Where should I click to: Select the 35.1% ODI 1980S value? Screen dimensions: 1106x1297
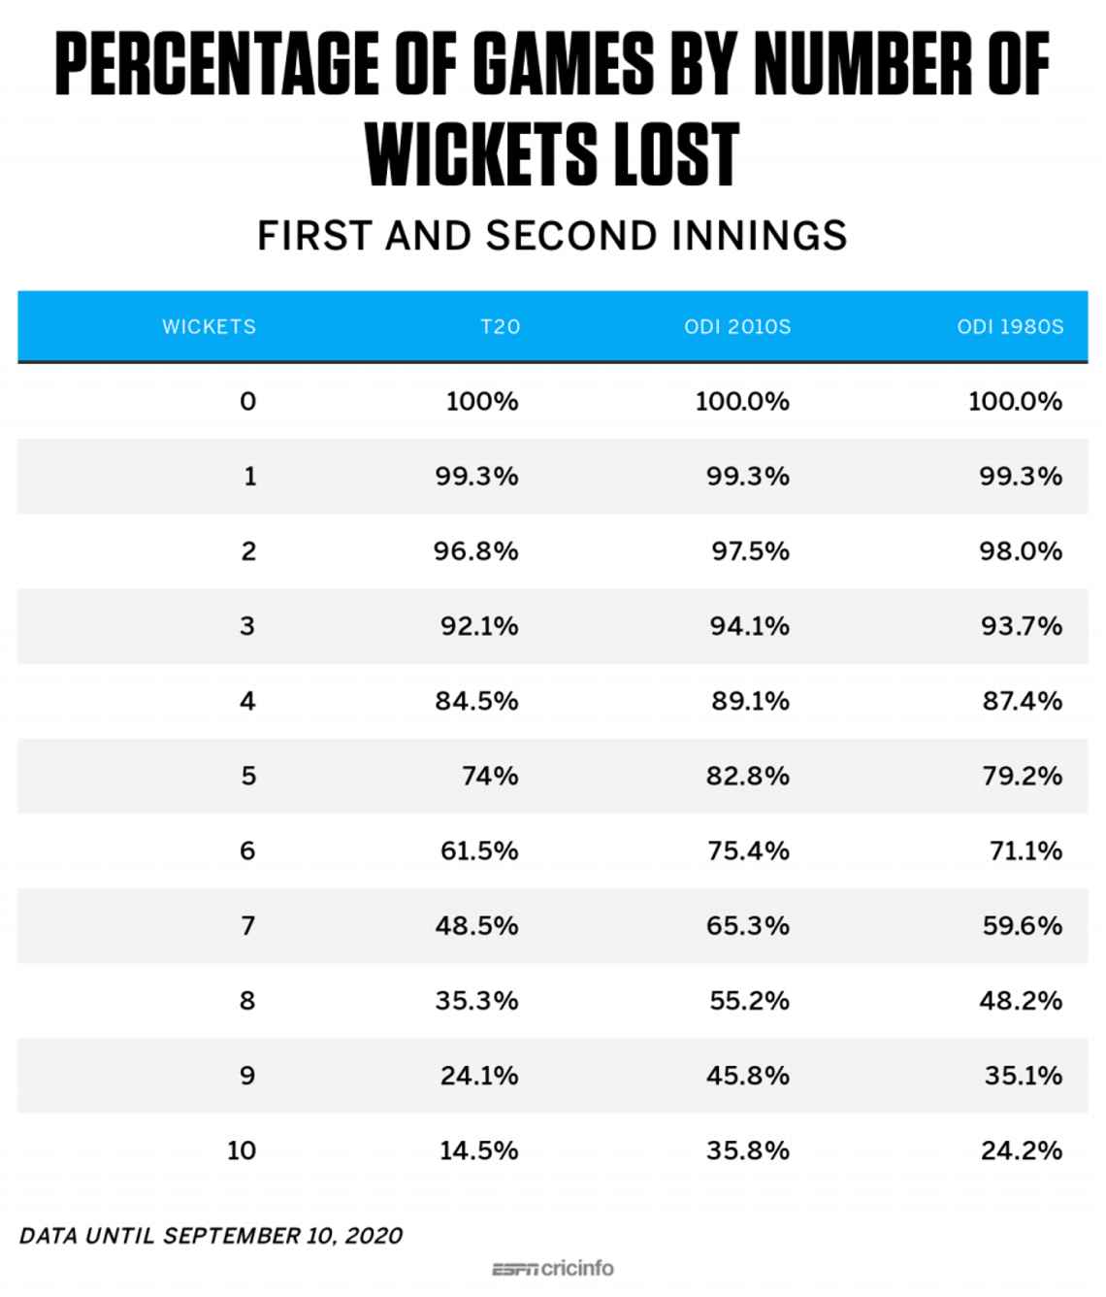(1024, 1076)
